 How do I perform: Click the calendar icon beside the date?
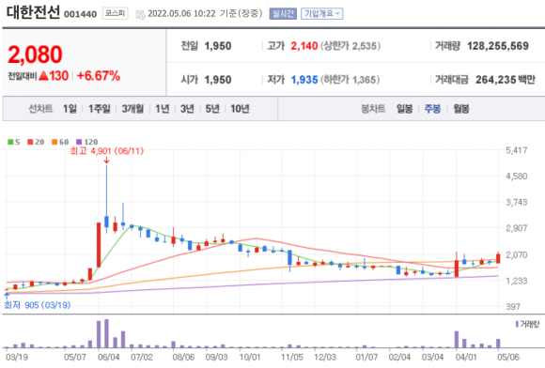coord(140,15)
